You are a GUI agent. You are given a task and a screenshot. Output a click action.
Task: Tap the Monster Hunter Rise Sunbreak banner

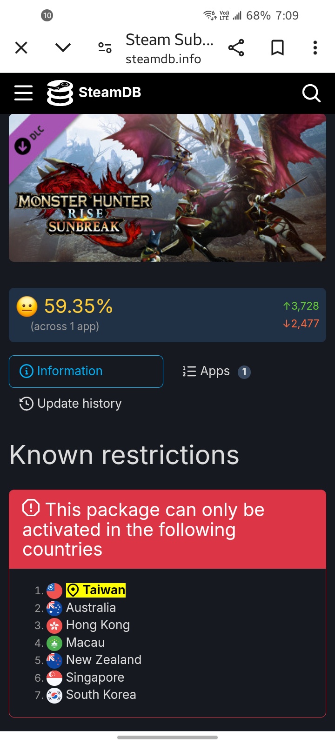pos(167,188)
